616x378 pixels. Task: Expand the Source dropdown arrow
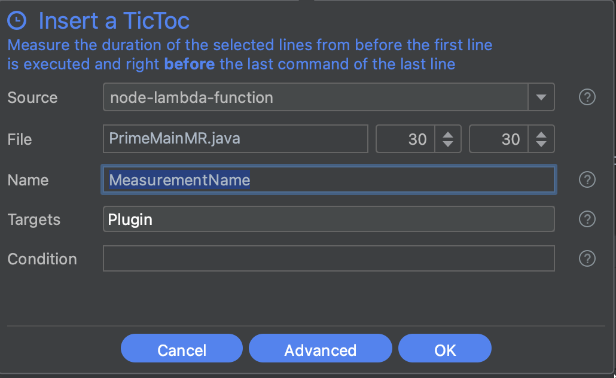(541, 97)
